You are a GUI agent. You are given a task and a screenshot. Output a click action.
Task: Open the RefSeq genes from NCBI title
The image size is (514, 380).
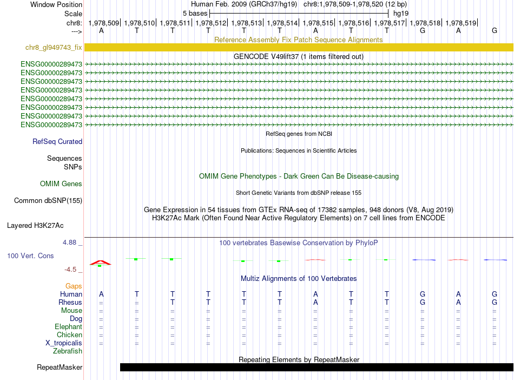tap(299, 134)
